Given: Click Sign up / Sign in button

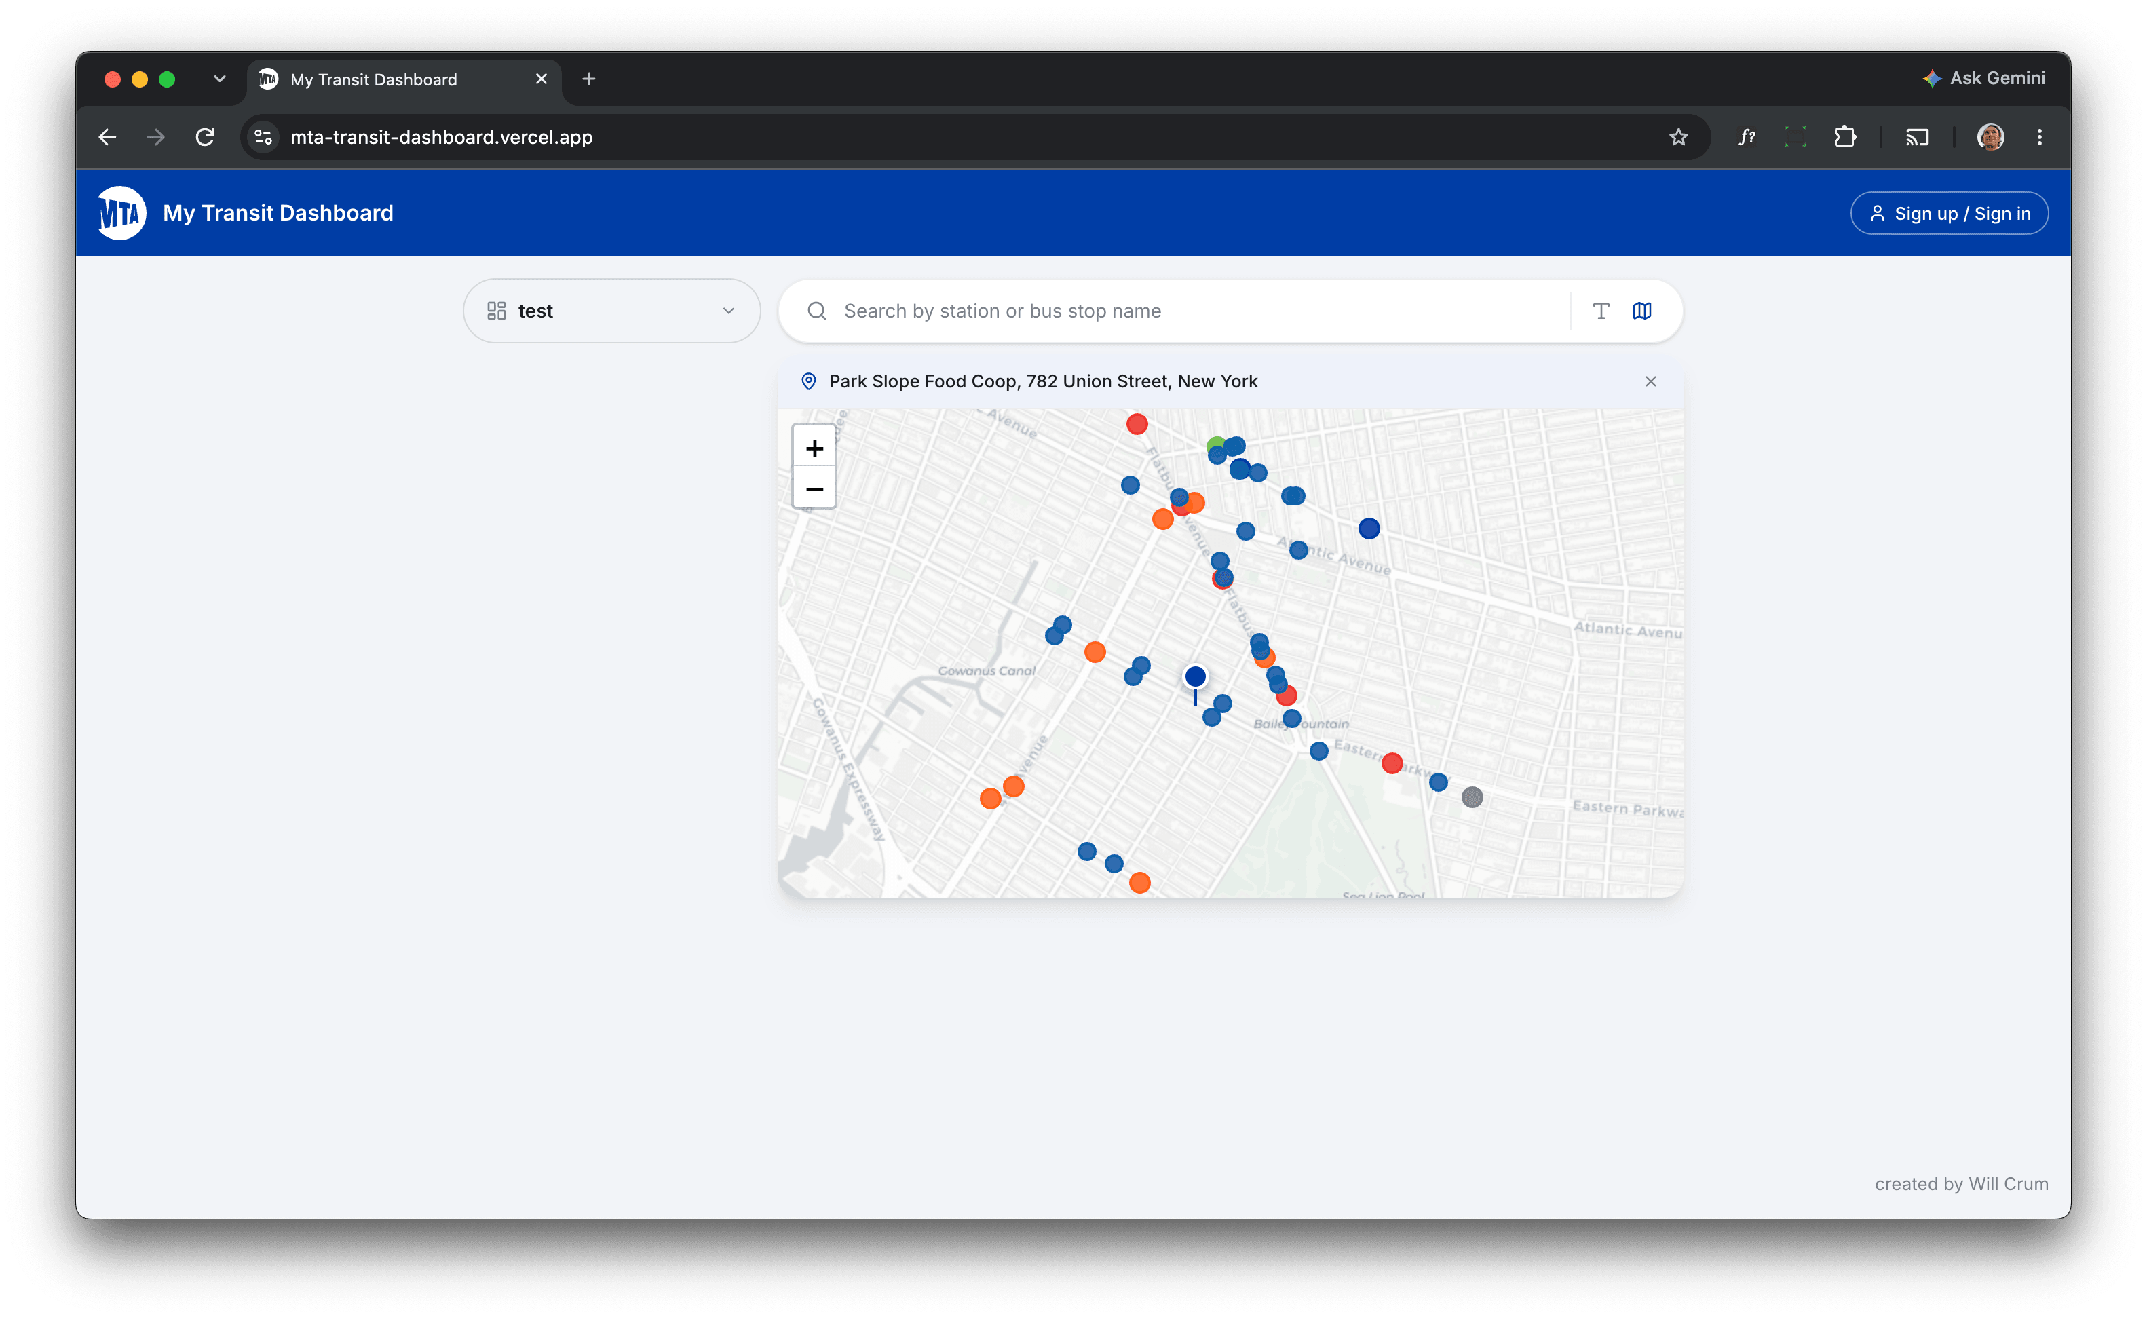Looking at the screenshot, I should click(x=1948, y=214).
